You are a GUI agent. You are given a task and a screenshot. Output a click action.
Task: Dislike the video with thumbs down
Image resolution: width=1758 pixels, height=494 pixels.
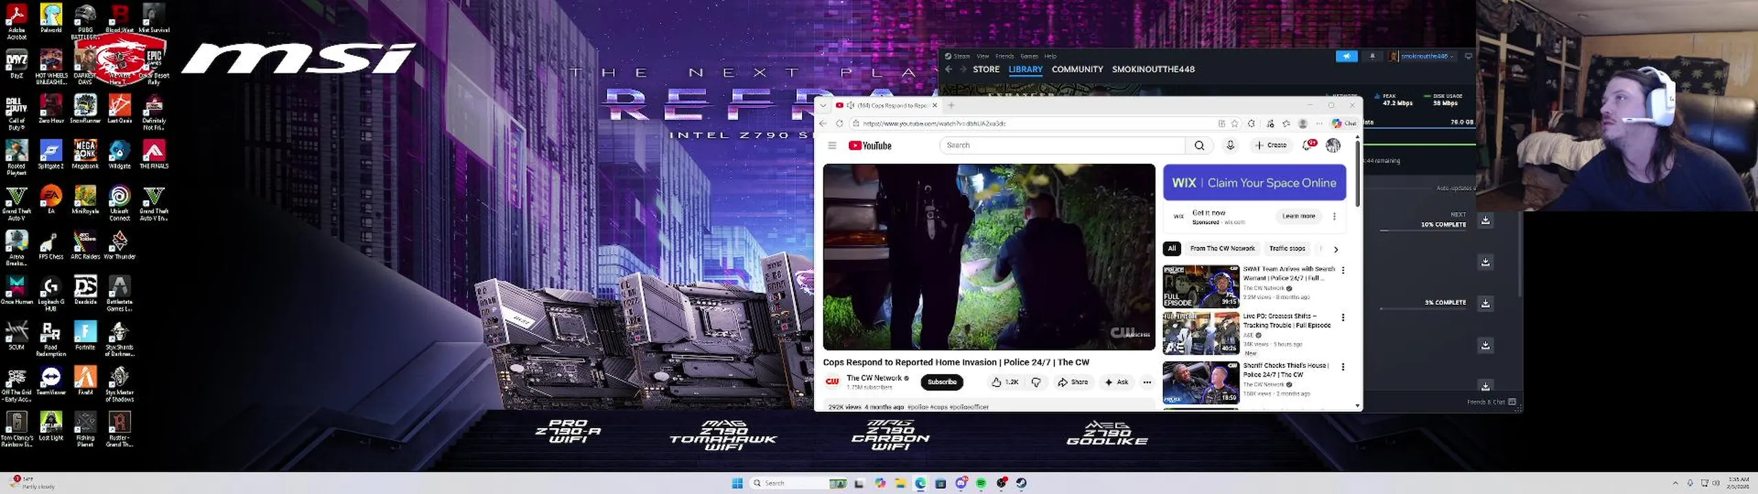[1036, 382]
